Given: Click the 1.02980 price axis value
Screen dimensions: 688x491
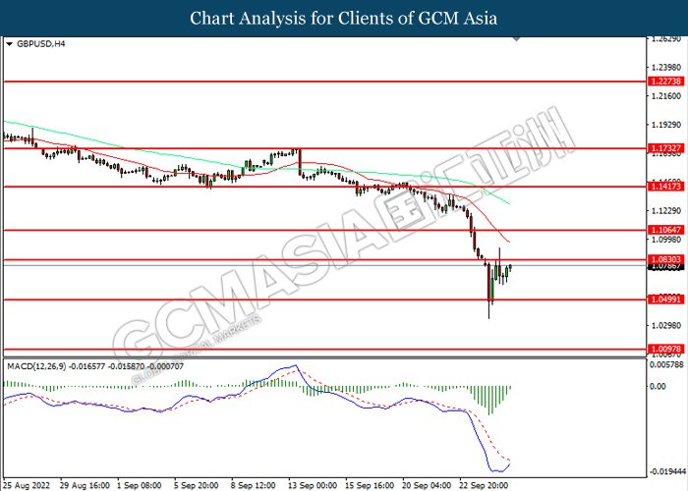Looking at the screenshot, I should coord(666,325).
